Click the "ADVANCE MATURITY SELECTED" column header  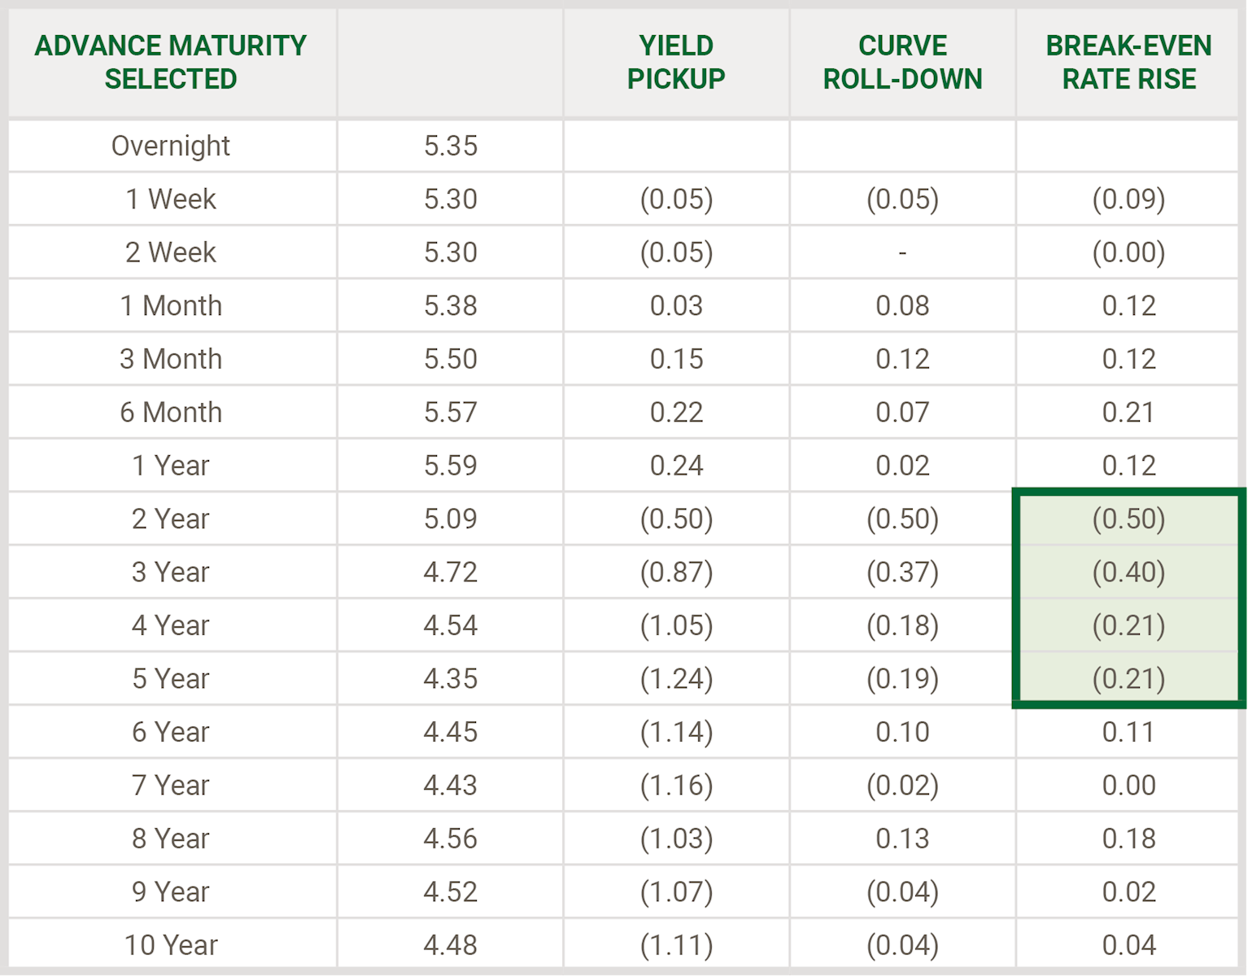click(x=171, y=62)
